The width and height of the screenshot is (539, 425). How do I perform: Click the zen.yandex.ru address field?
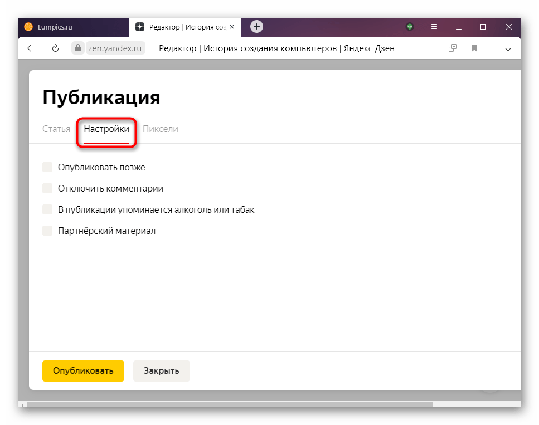click(x=115, y=48)
